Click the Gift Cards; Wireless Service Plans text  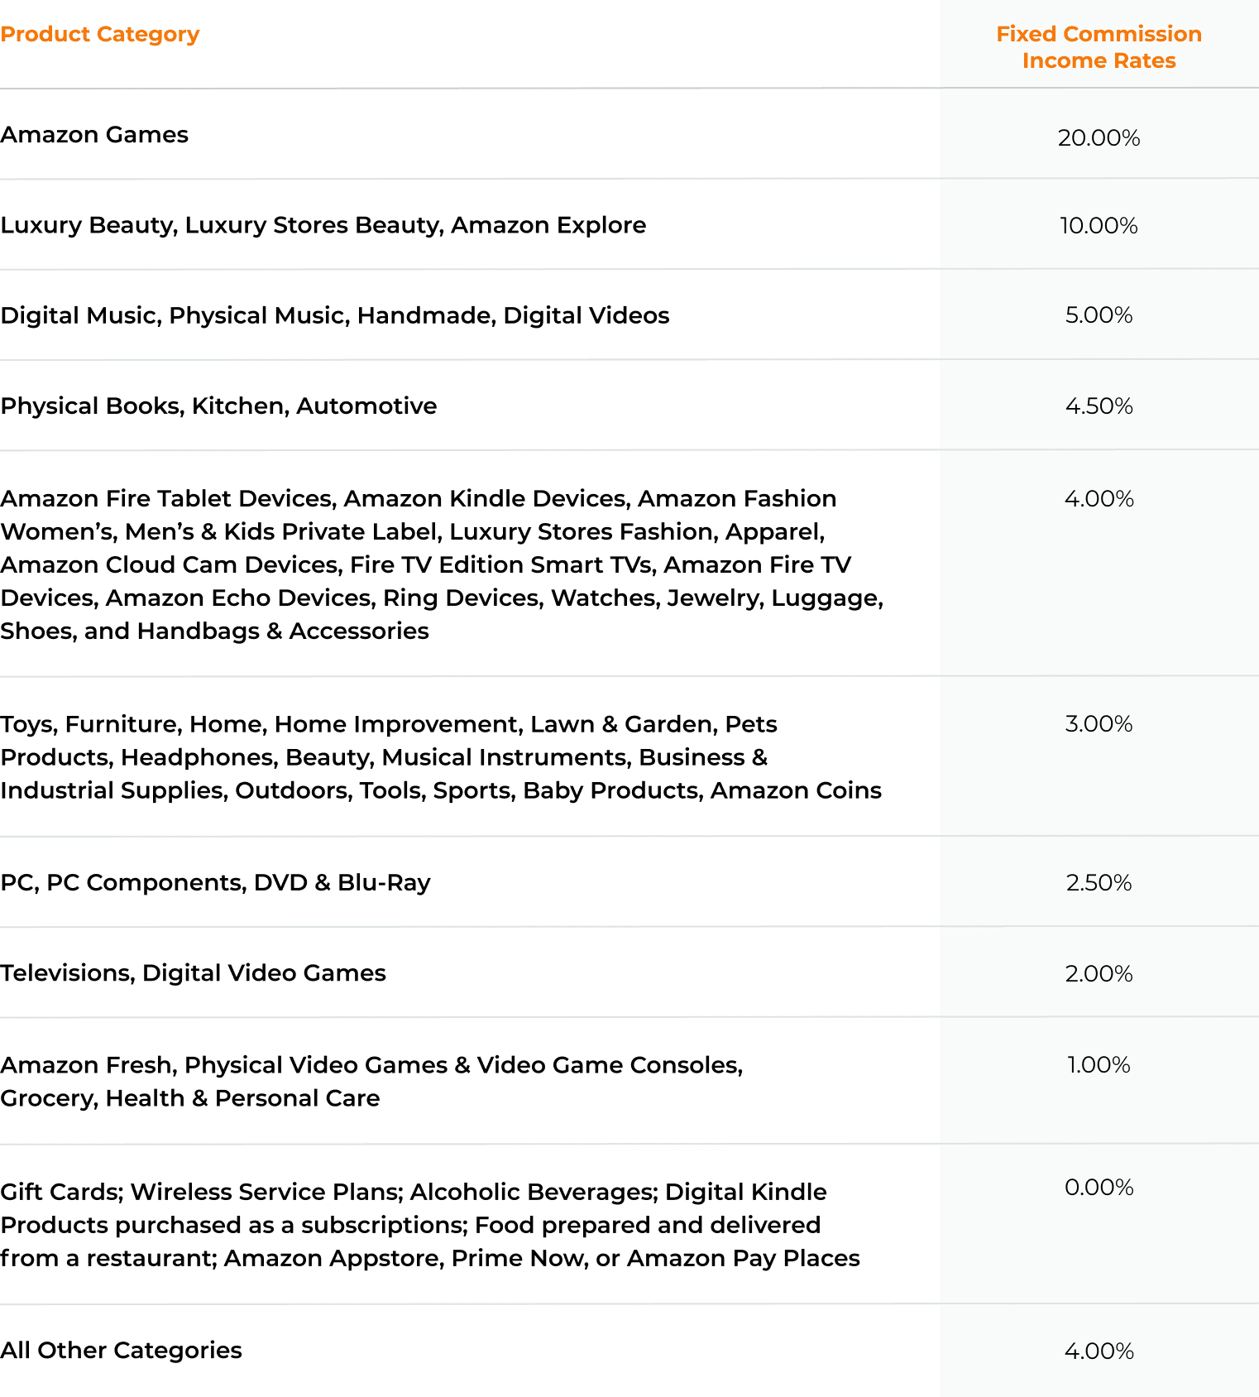point(430,1225)
